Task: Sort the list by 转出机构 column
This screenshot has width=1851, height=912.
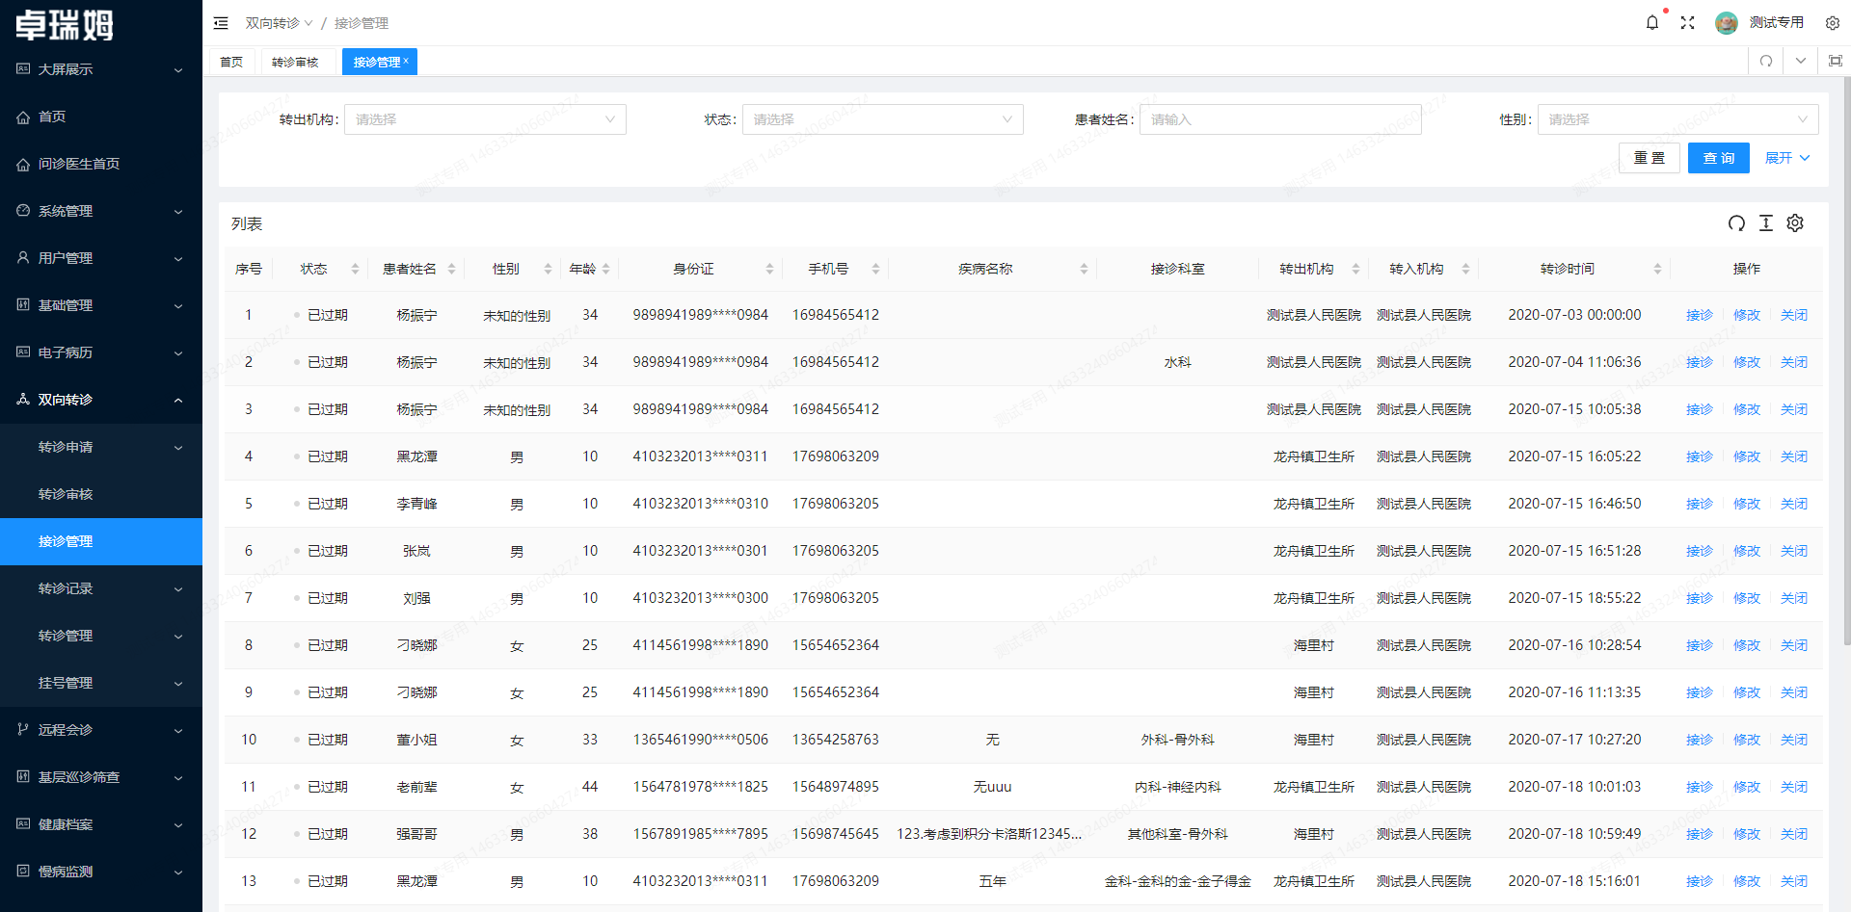Action: pos(1355,269)
